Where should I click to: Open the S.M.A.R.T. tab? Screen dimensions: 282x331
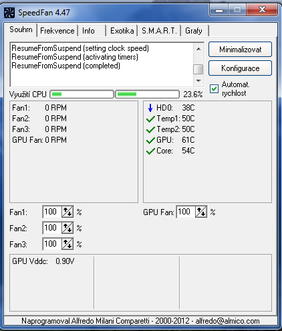click(x=159, y=31)
